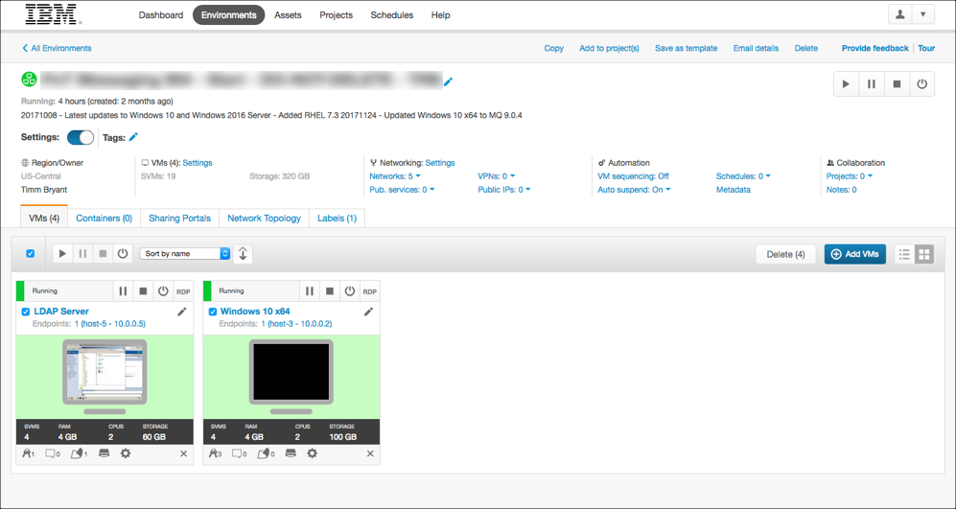
Task: Expand Public IPs: 0 dropdown
Action: [x=504, y=190]
